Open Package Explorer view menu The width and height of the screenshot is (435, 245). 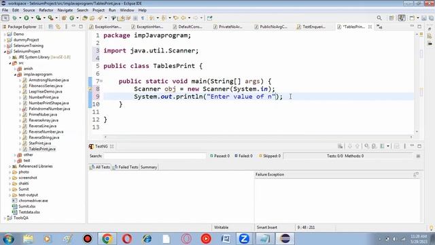tap(66, 27)
